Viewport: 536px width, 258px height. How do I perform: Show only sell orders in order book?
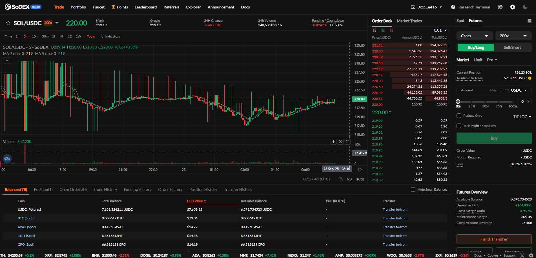(391, 30)
